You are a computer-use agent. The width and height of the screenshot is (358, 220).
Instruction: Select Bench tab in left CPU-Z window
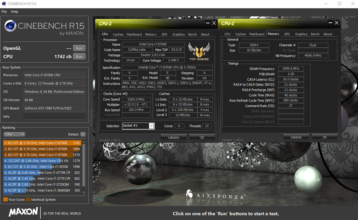click(x=192, y=34)
